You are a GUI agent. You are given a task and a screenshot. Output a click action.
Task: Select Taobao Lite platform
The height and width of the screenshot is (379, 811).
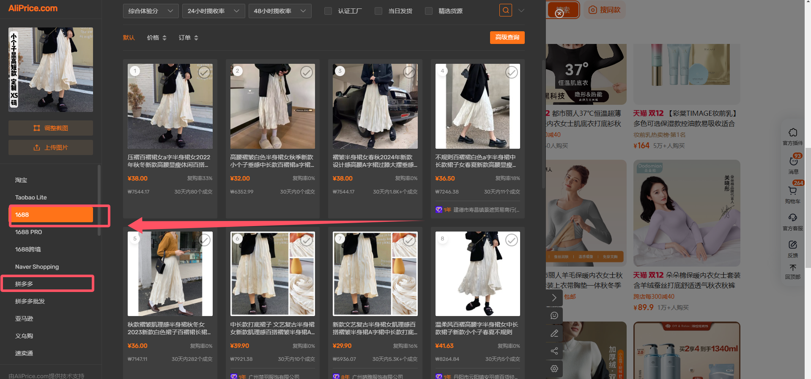[31, 197]
